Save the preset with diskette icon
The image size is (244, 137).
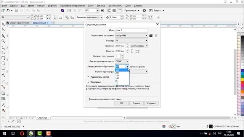click(x=151, y=35)
